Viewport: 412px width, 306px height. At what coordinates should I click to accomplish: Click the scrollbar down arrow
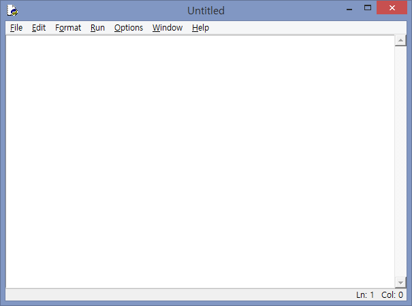[400, 283]
